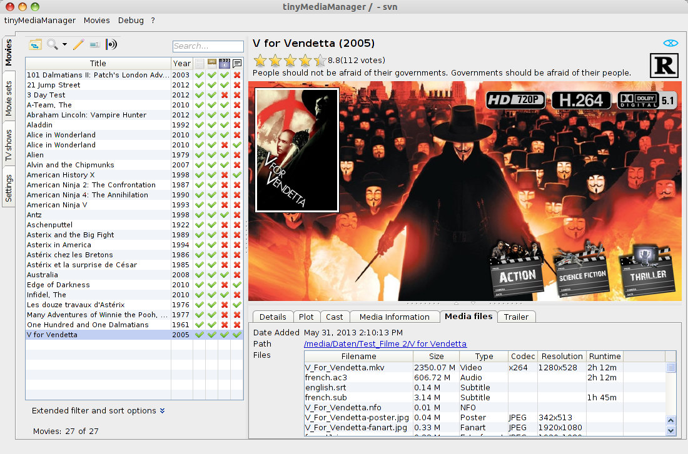Select the Movies side tab
This screenshot has width=688, height=454.
(x=8, y=52)
